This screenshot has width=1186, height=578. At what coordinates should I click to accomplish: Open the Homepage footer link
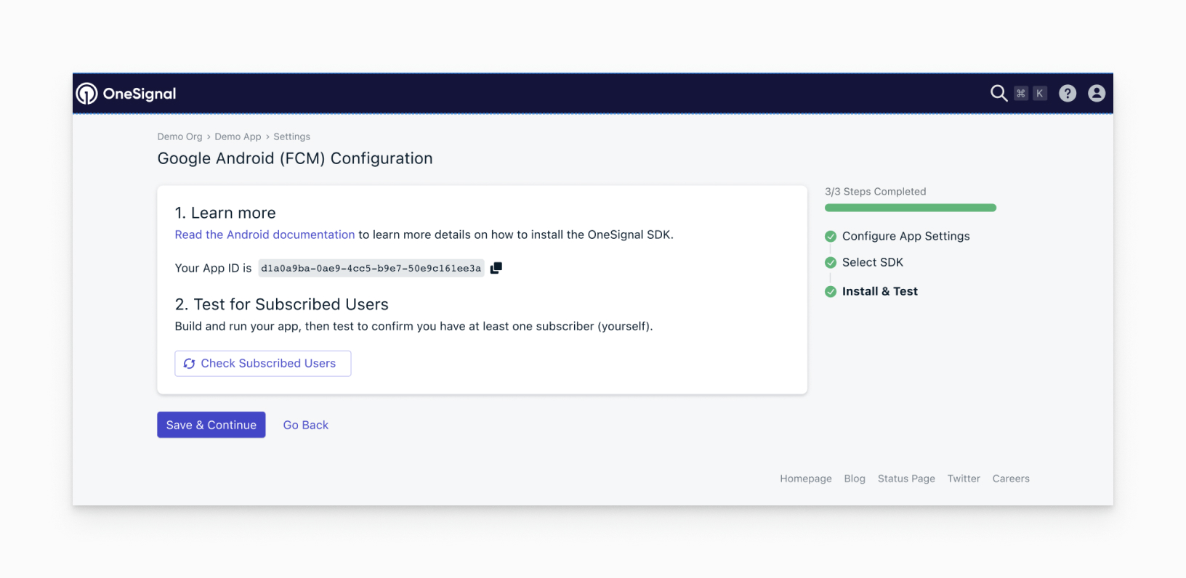click(806, 479)
